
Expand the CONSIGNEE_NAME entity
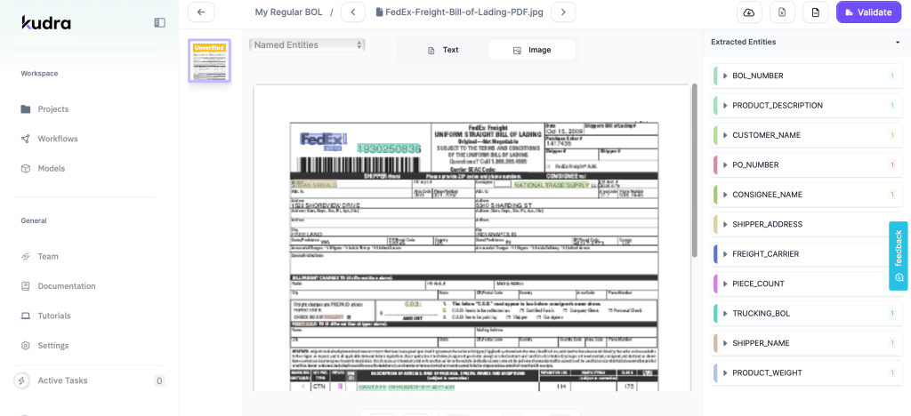point(725,195)
